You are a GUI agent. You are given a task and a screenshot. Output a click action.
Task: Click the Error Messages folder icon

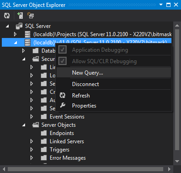click(44, 158)
